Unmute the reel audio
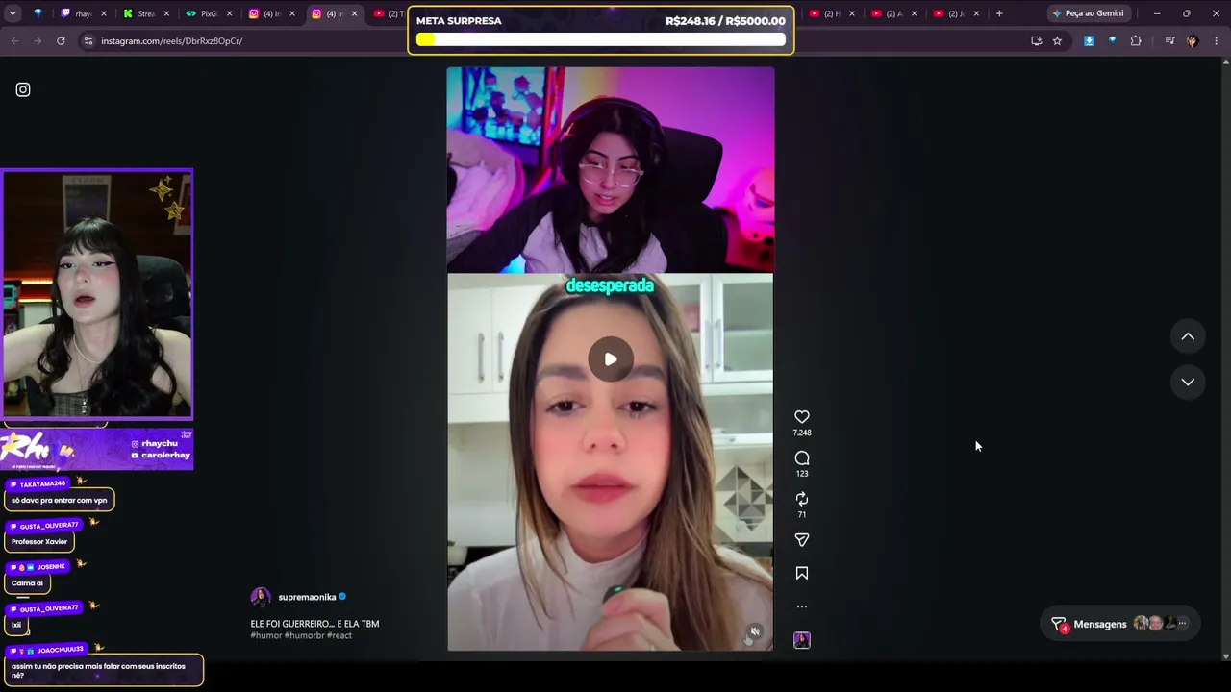 coord(755,631)
